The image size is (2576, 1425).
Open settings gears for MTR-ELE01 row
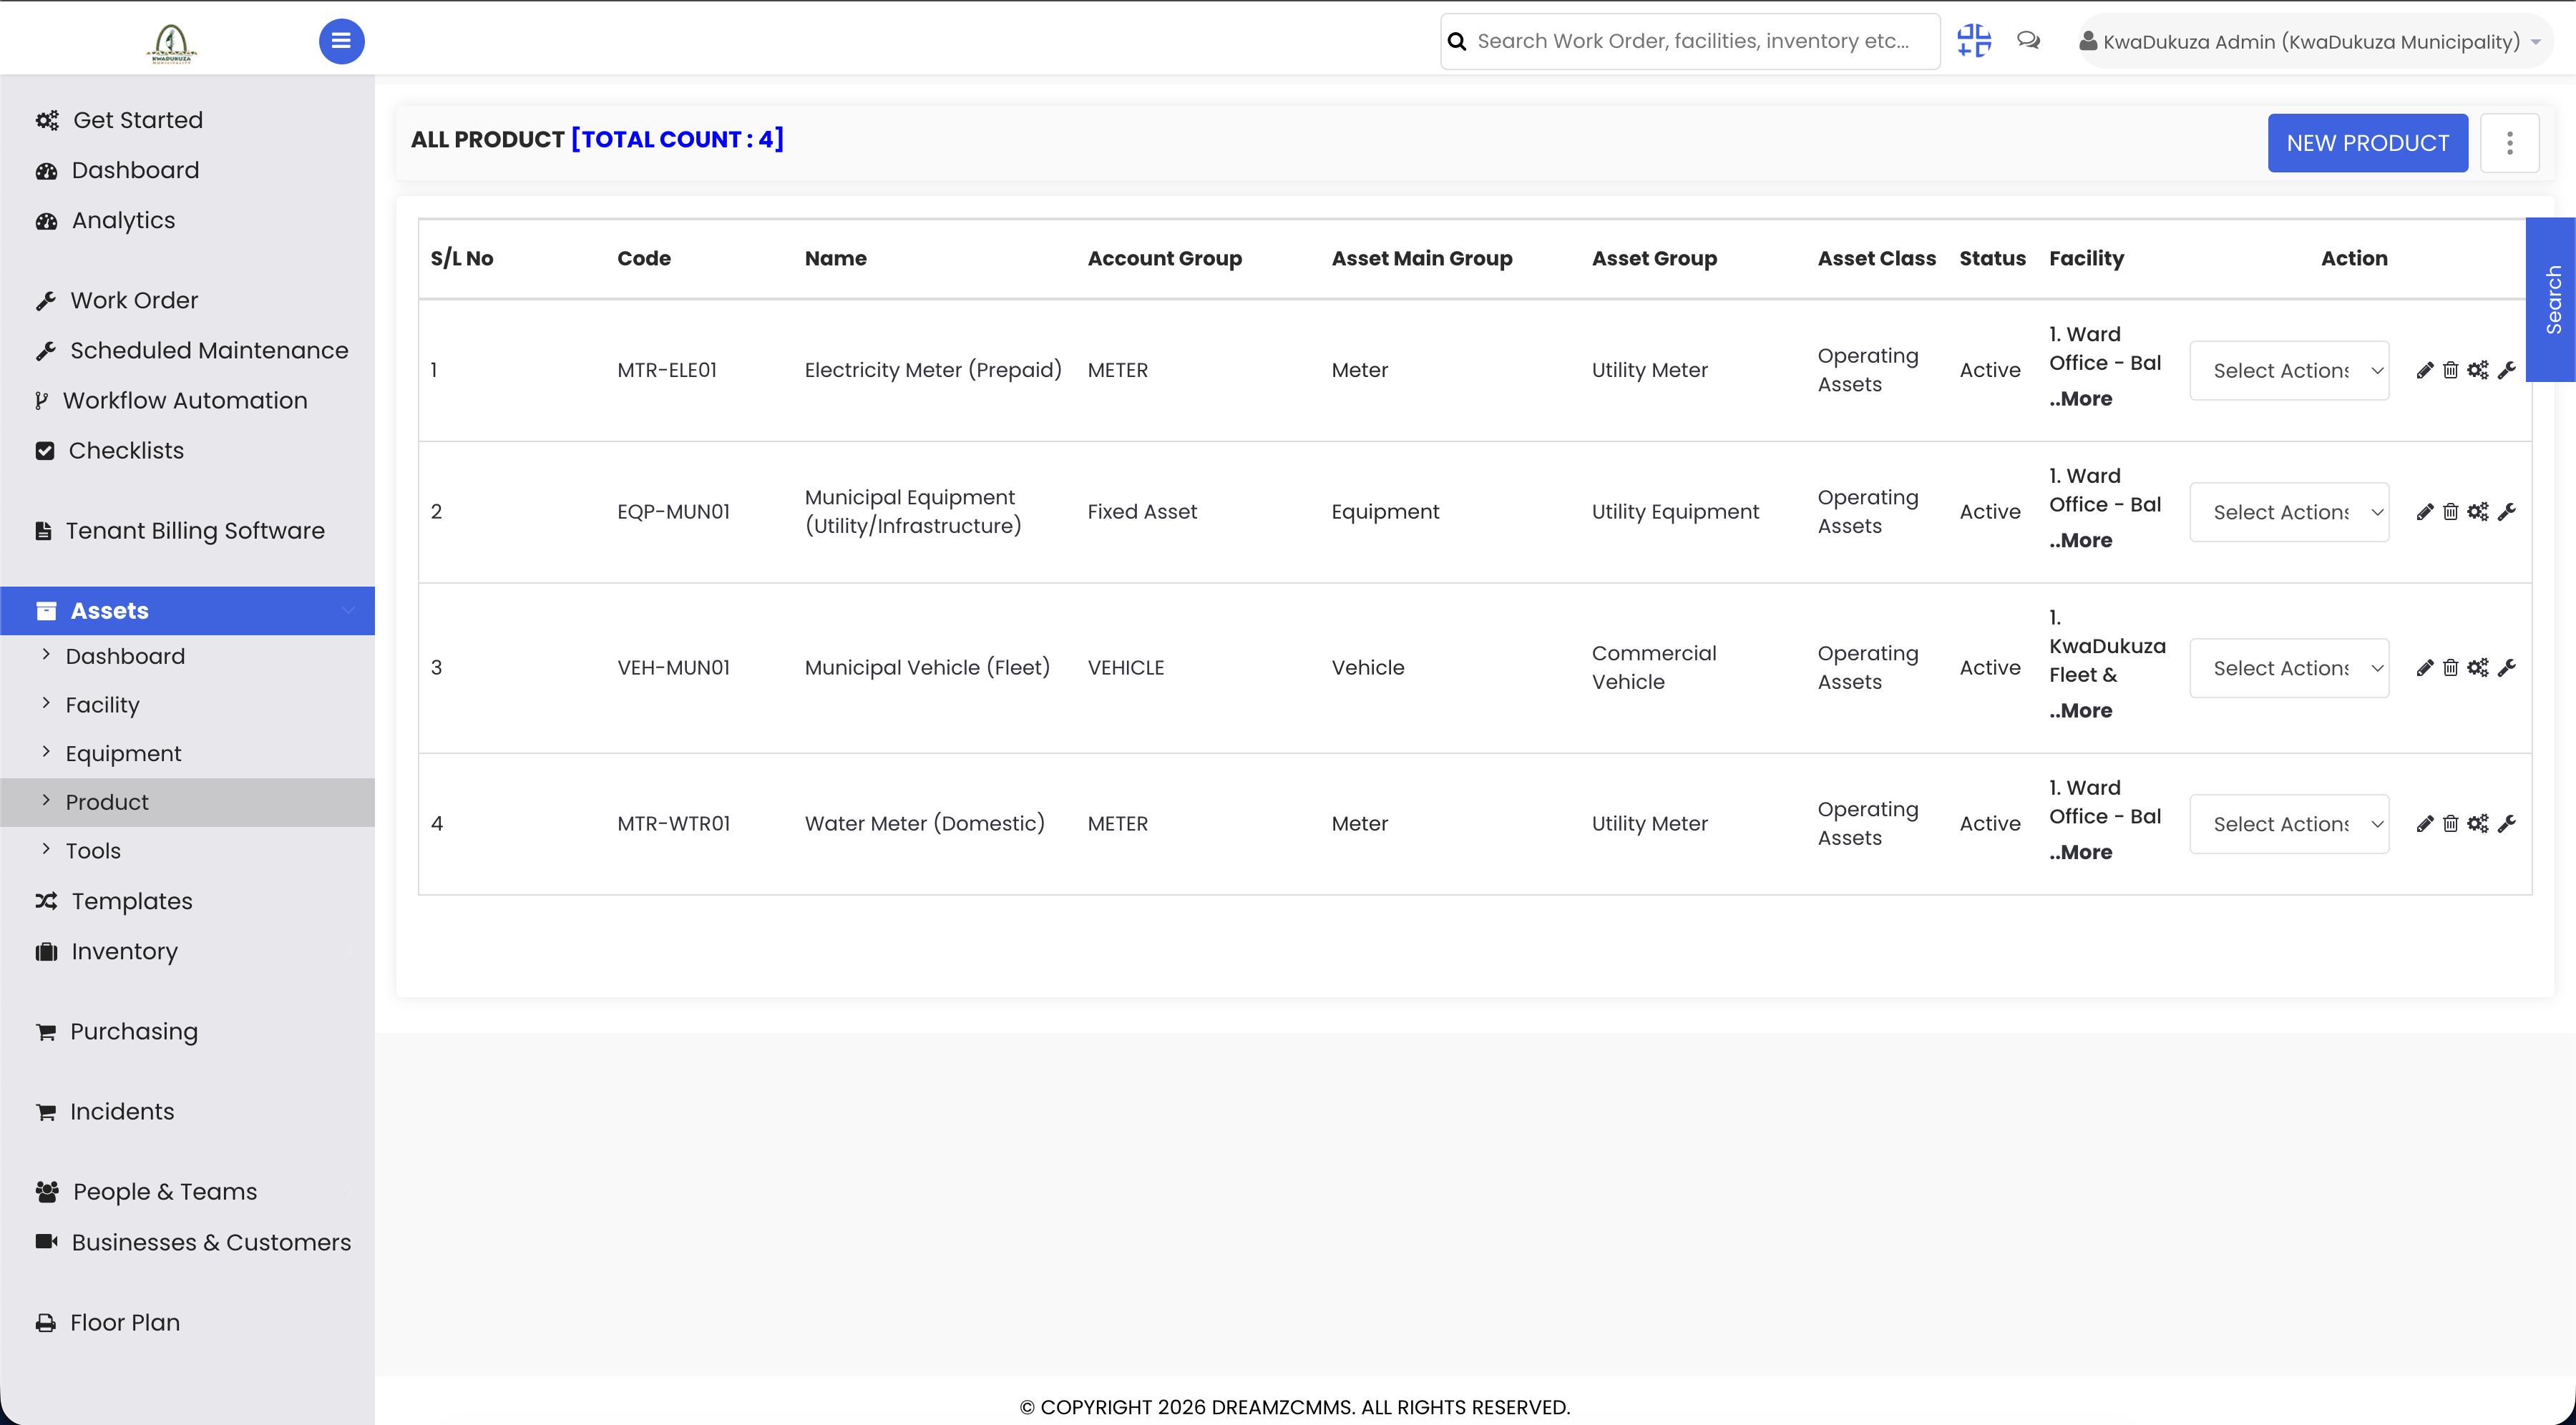click(x=2478, y=371)
